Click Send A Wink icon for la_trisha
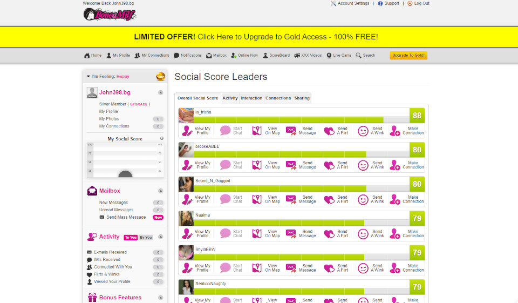Viewport: 518px width, 303px height. [x=363, y=131]
